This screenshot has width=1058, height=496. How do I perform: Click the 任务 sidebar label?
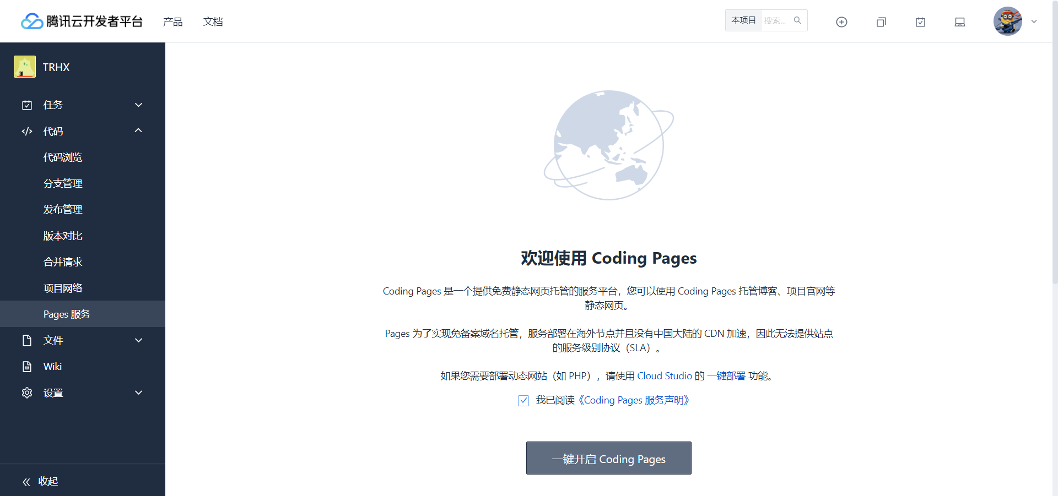(53, 105)
